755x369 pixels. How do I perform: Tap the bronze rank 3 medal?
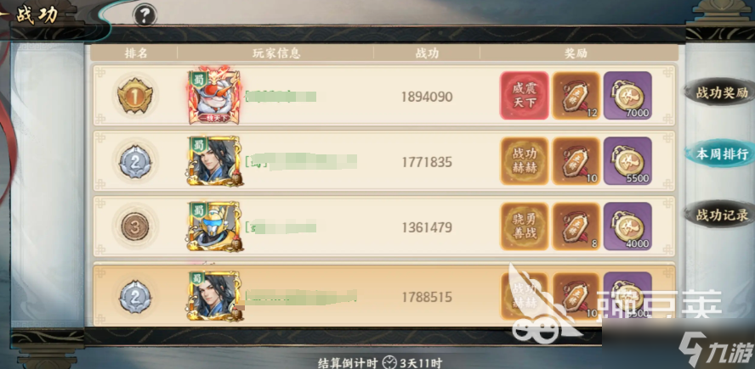135,226
